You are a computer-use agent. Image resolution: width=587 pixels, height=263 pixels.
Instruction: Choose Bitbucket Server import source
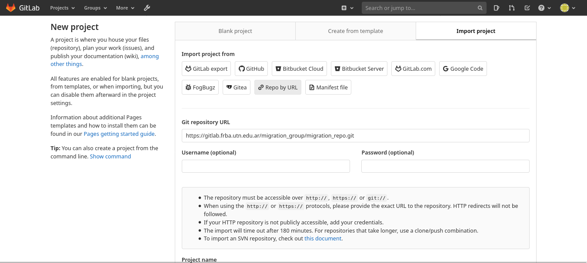[x=359, y=69]
